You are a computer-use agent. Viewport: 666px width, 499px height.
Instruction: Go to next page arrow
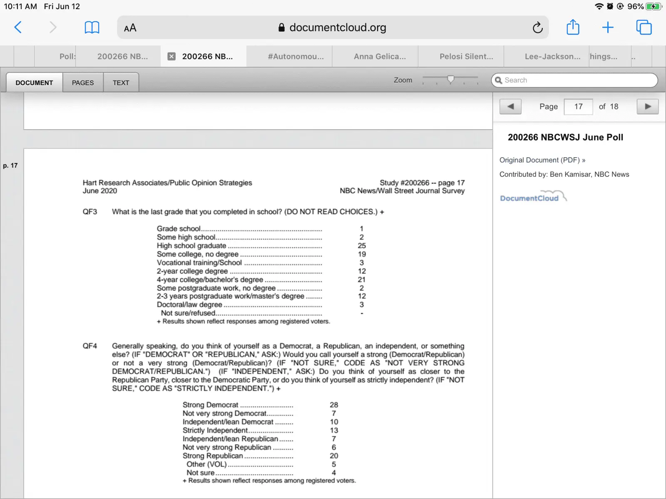click(x=647, y=106)
